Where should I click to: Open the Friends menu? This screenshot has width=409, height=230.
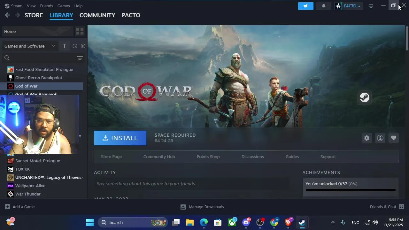47,6
